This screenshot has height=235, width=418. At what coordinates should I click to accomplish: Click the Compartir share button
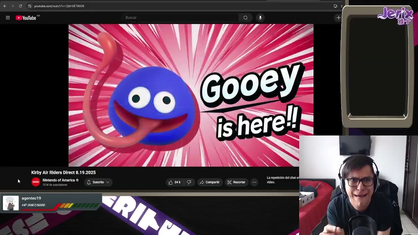[x=210, y=182]
